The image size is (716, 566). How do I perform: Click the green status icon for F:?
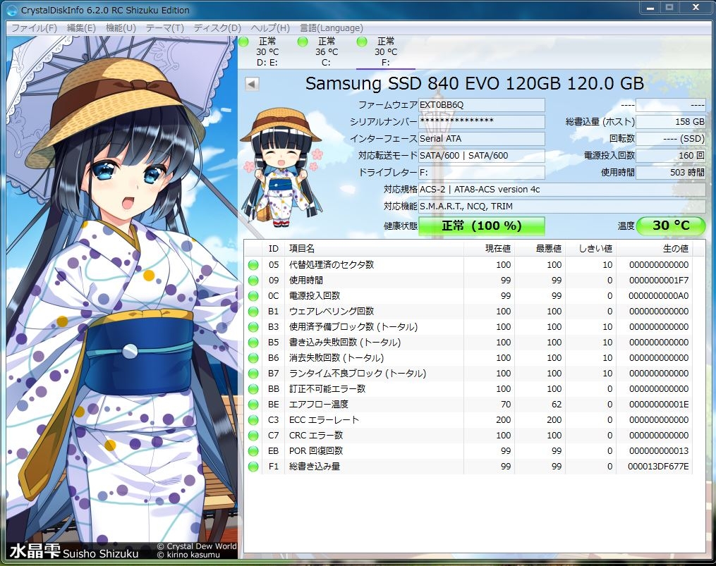pos(362,42)
